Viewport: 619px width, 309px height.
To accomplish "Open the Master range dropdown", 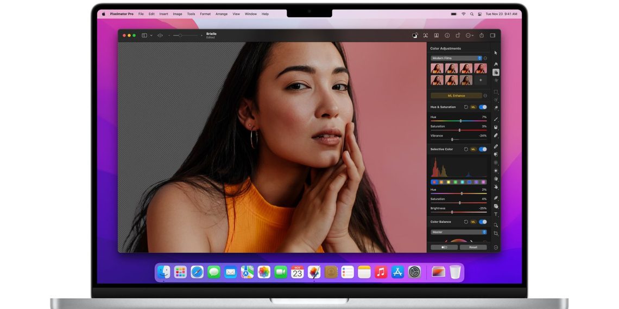I will click(459, 232).
